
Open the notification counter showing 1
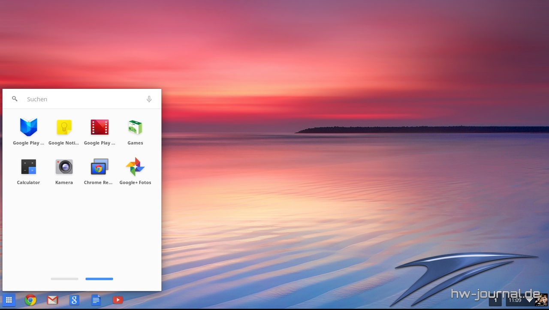coord(495,300)
